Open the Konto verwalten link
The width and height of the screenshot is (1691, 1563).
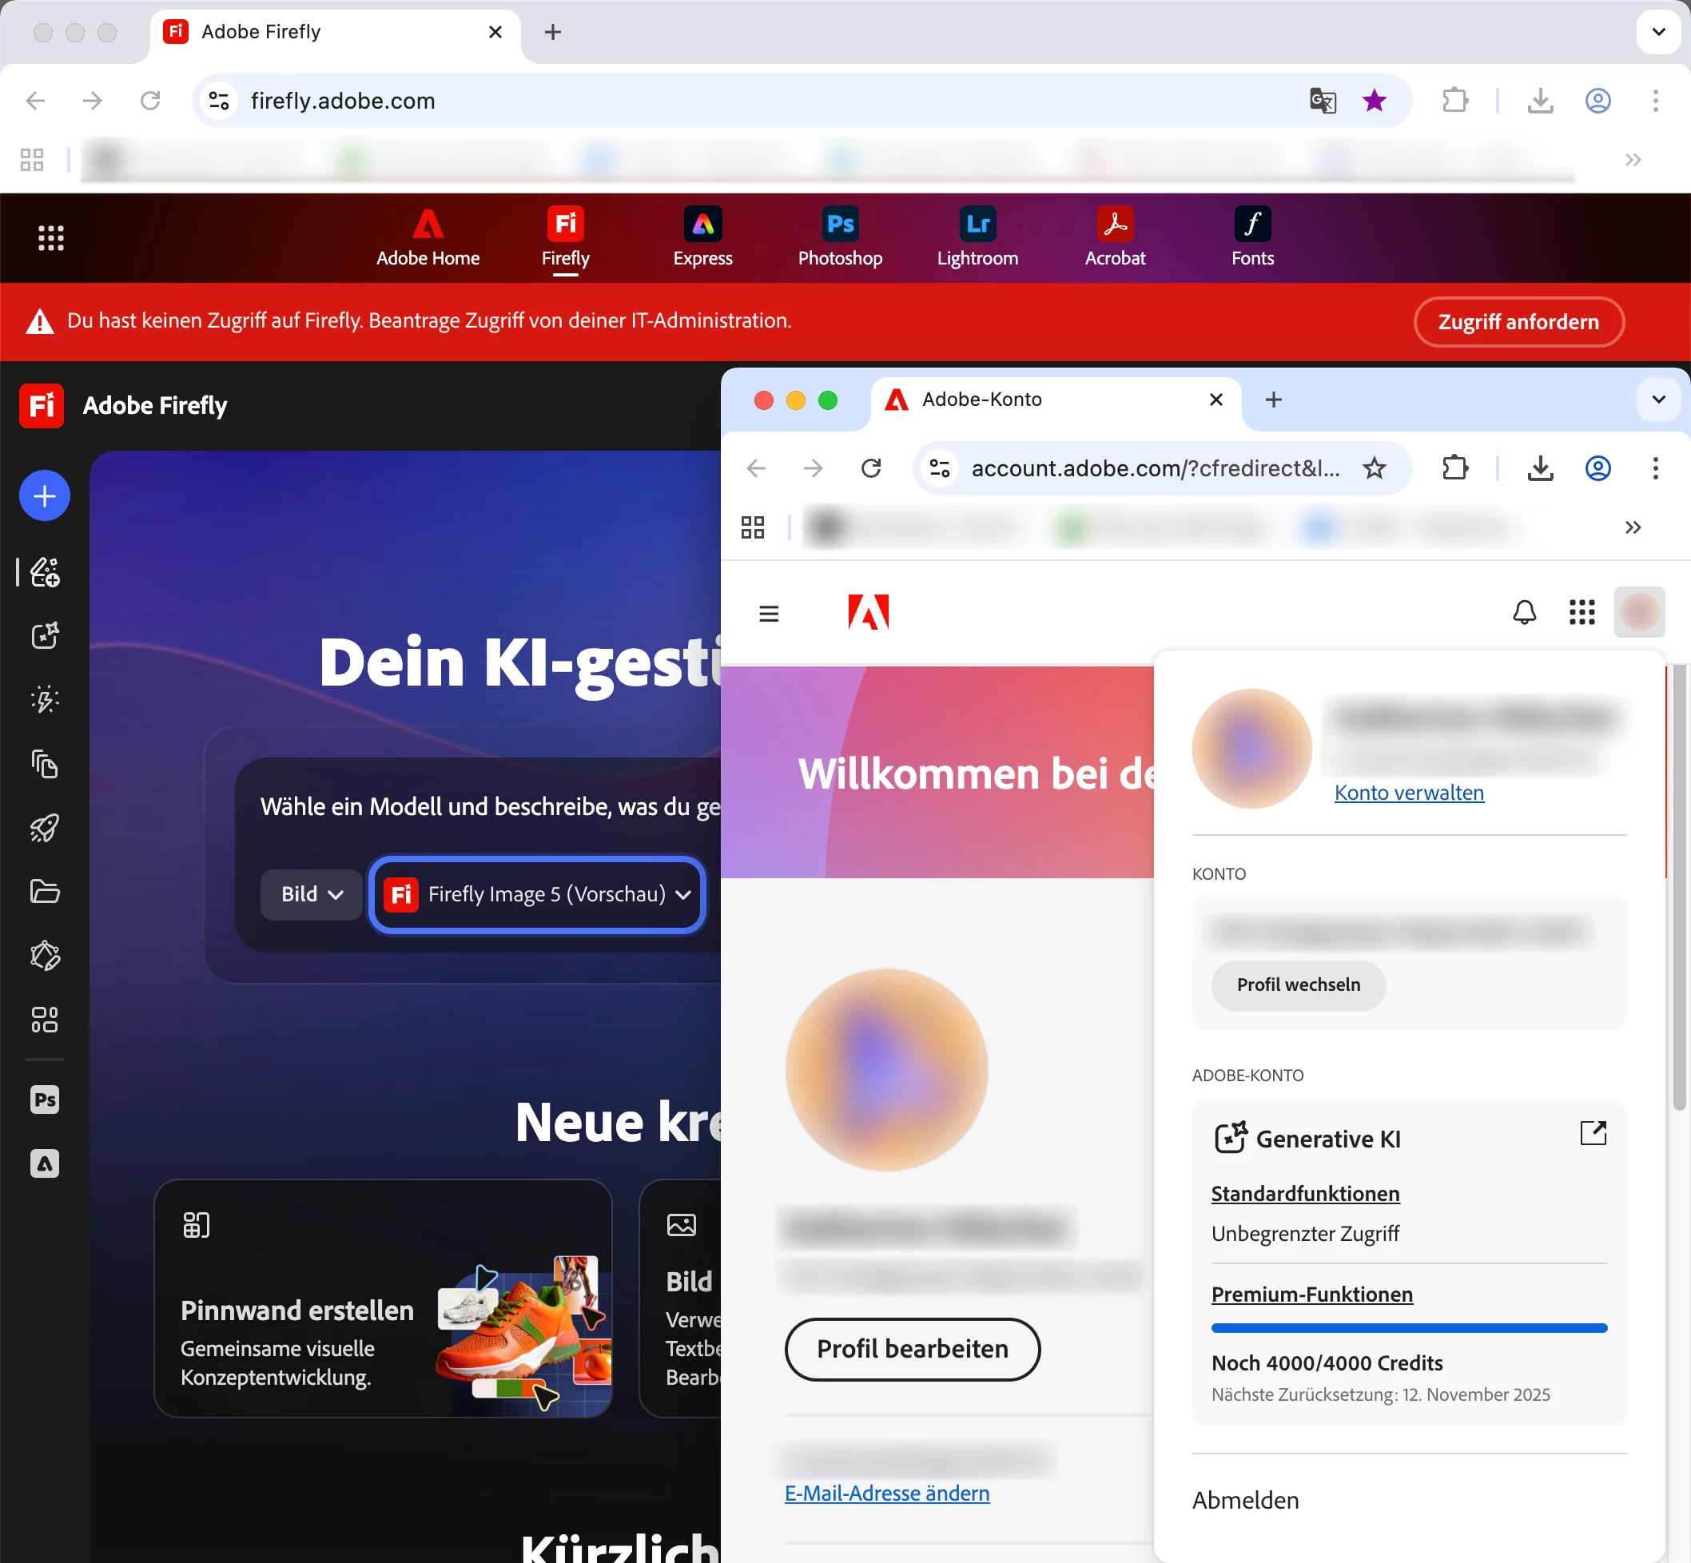point(1408,793)
